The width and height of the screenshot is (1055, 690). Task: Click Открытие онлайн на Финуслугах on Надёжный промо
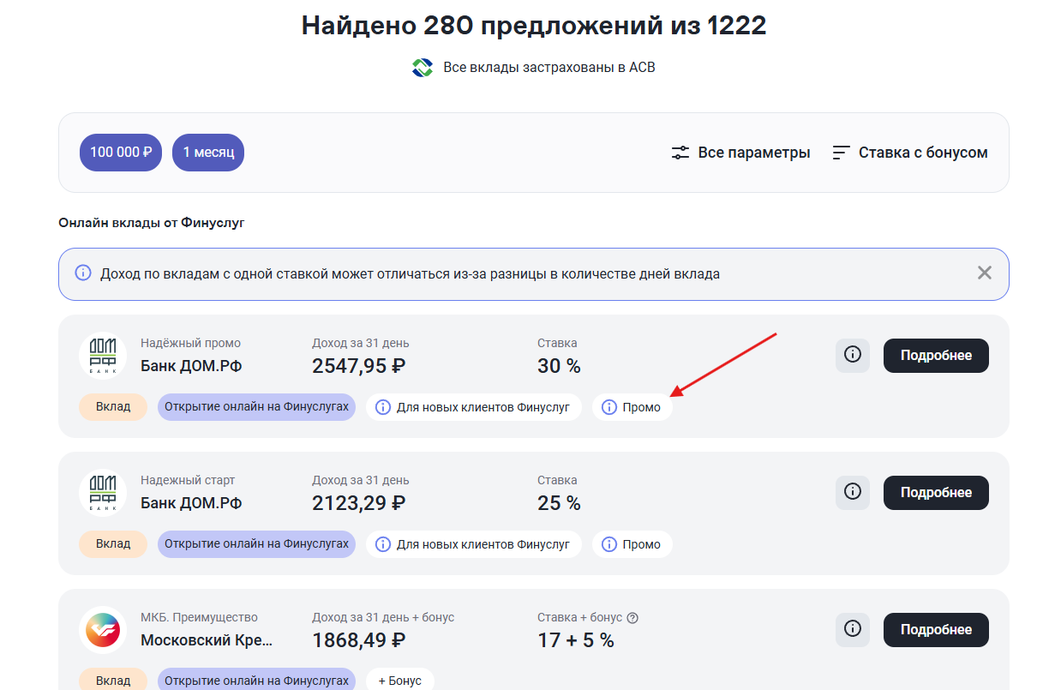256,406
